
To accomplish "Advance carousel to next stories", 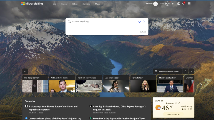I will pyautogui.click(x=201, y=85).
